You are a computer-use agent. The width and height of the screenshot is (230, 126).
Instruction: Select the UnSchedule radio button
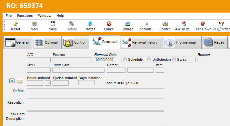click(x=149, y=59)
